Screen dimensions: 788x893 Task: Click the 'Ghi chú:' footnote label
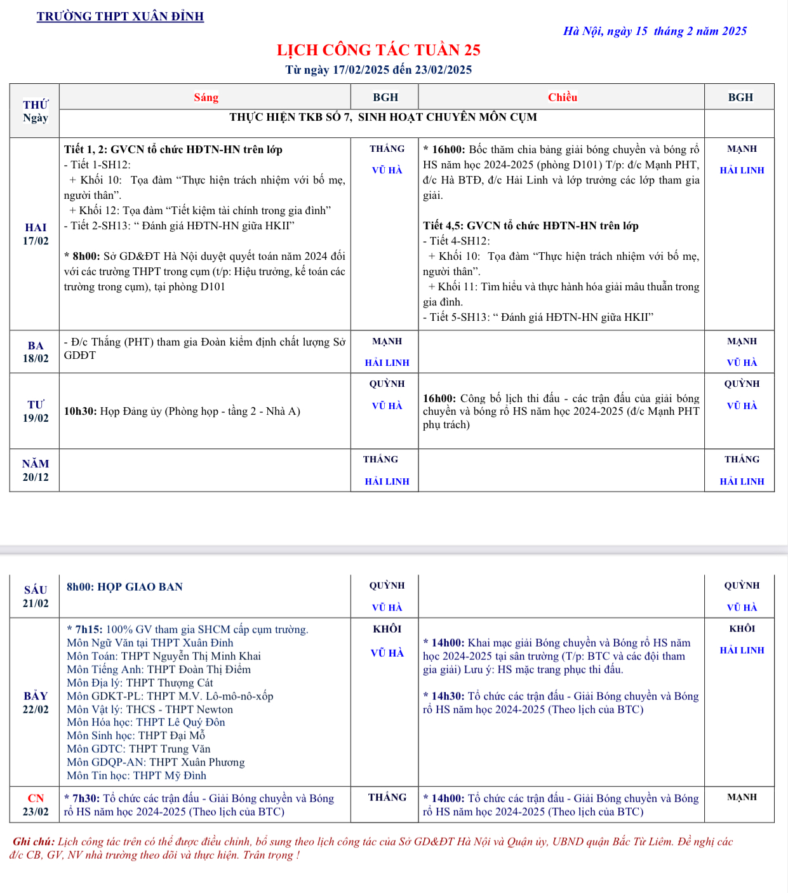click(x=34, y=842)
